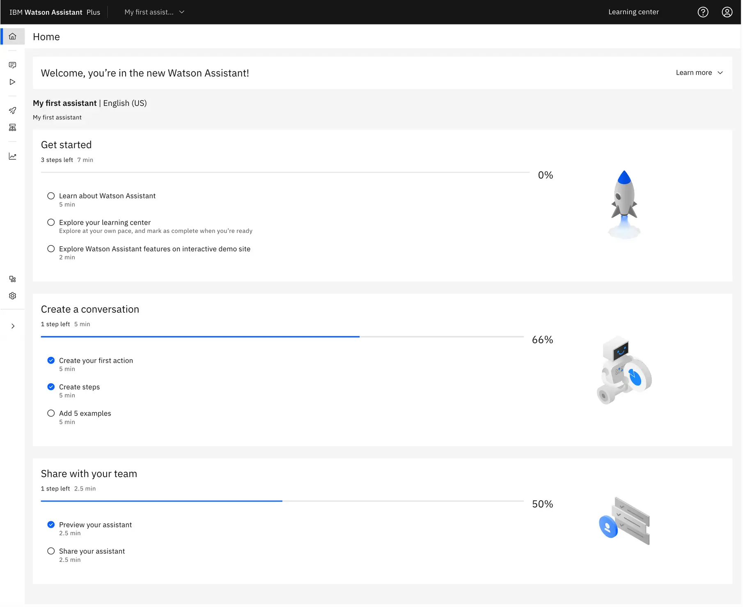Check off Learn about Watson Assistant

click(51, 196)
